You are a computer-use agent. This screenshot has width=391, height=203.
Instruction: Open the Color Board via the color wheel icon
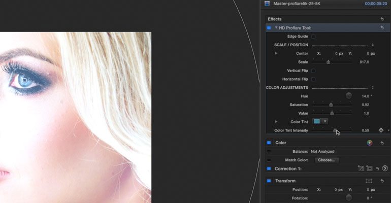370,143
